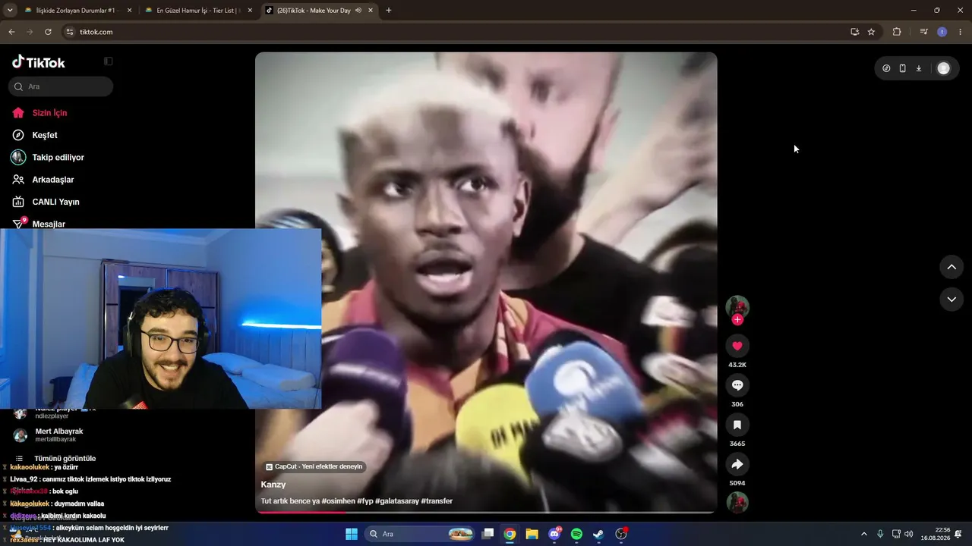Viewport: 972px width, 546px height.
Task: Open the Takip ediliyor following feed
Action: click(x=58, y=158)
